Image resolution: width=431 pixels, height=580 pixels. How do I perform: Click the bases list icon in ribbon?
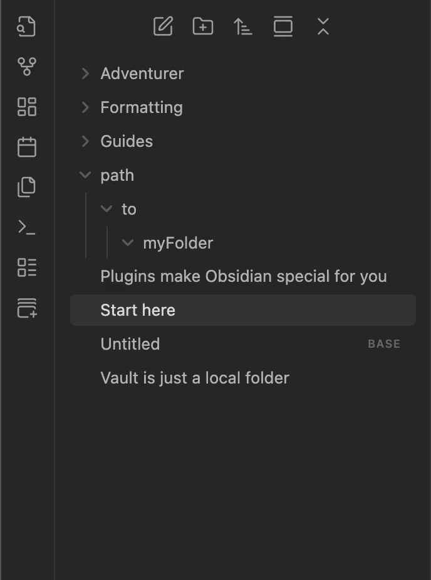coord(27,267)
